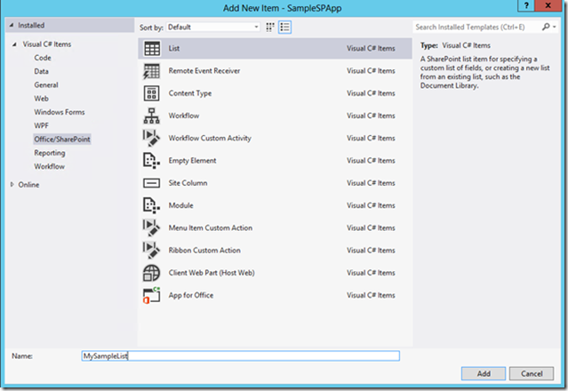Click the Name input field
568x391 pixels.
[241, 355]
